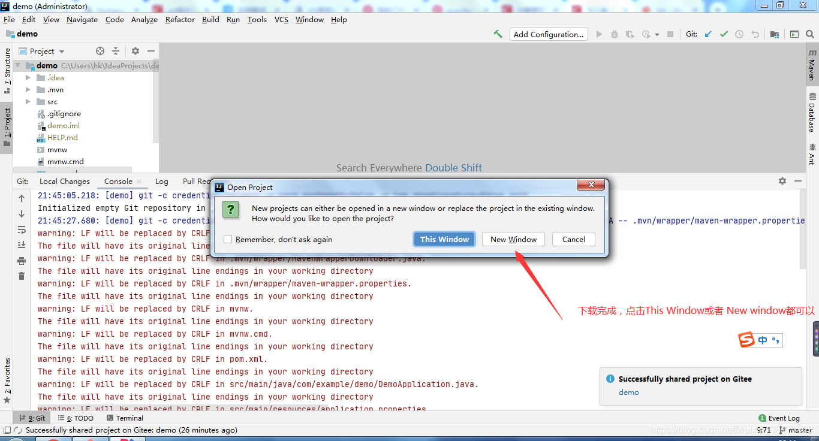
Task: Toggle soft-wrap icon in console
Action: [22, 229]
